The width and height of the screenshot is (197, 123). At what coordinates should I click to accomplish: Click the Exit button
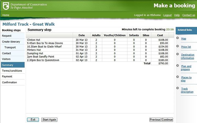click(33, 120)
